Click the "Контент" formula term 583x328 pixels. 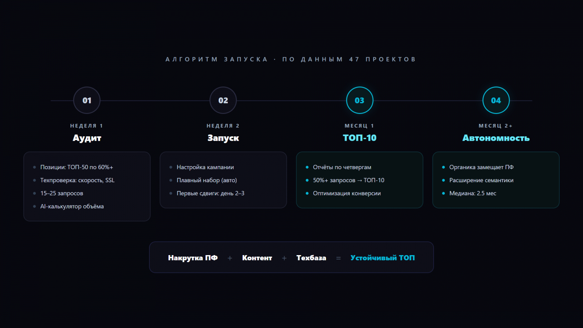[257, 258]
